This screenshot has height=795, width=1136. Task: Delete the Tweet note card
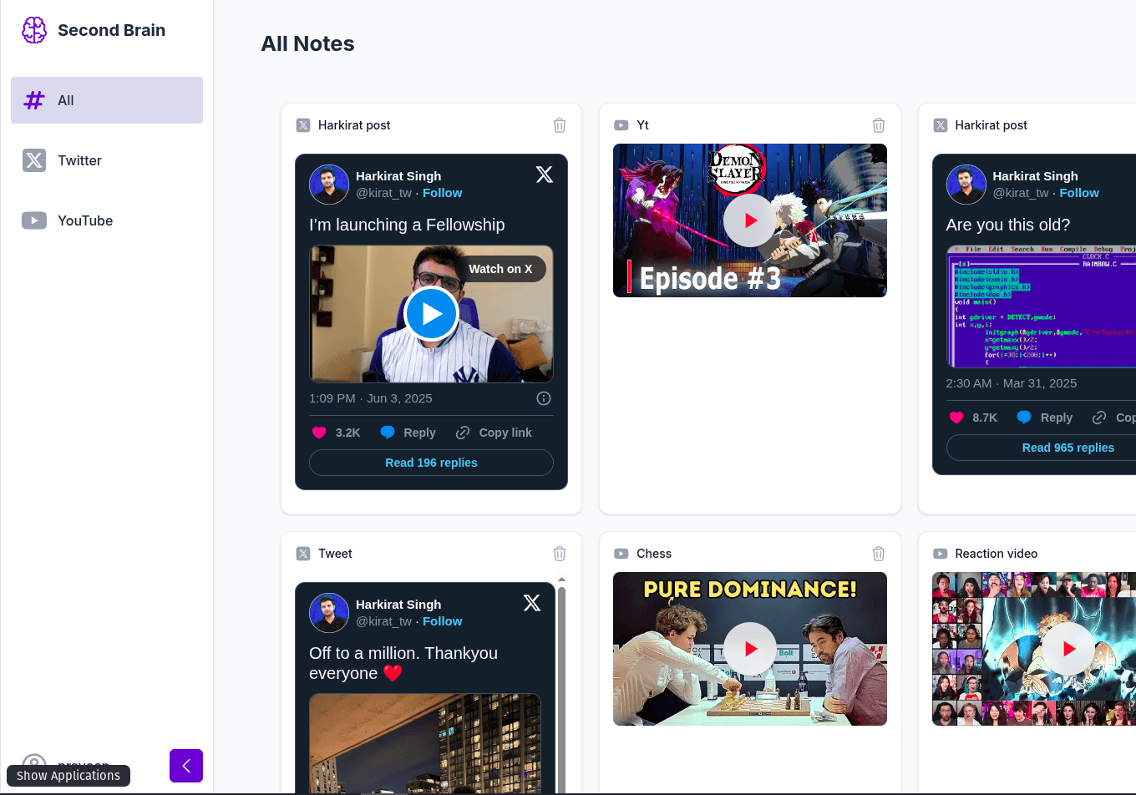[x=560, y=554]
